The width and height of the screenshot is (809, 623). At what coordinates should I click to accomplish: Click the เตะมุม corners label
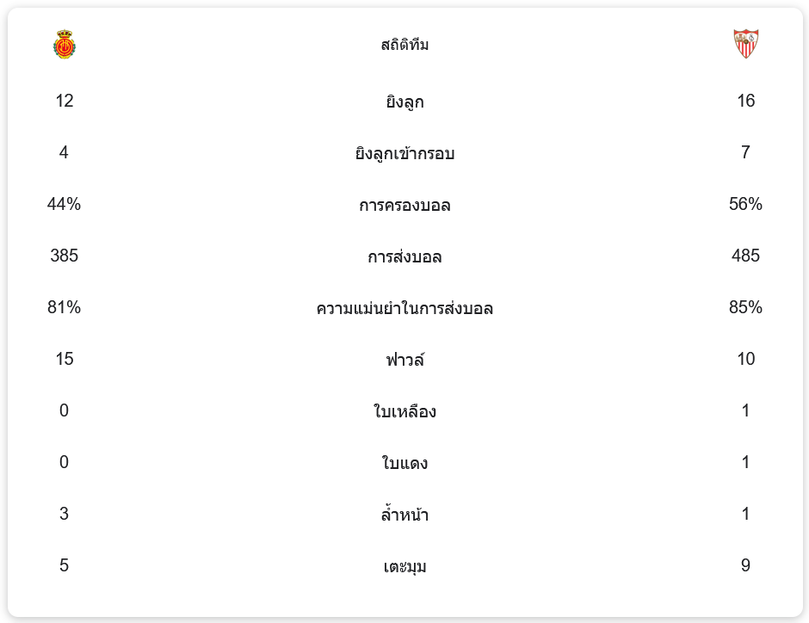404,566
